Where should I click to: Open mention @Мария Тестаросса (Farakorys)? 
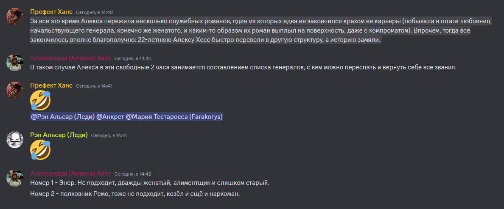[x=174, y=117]
